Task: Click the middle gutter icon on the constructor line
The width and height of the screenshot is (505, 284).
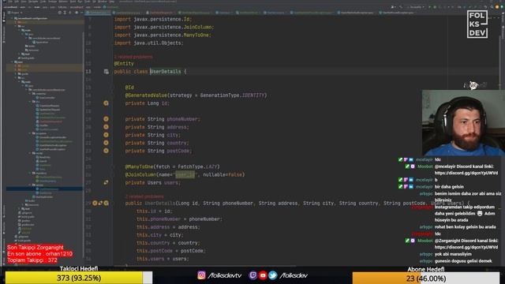Action: point(100,204)
